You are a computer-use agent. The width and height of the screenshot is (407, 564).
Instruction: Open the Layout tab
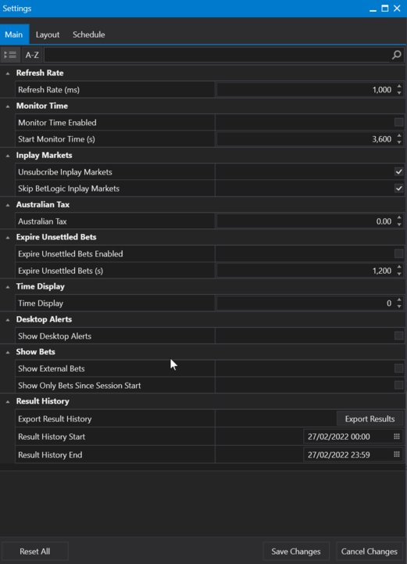point(48,34)
